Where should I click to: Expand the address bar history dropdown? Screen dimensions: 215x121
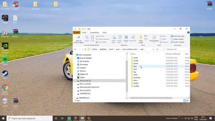tap(154, 49)
